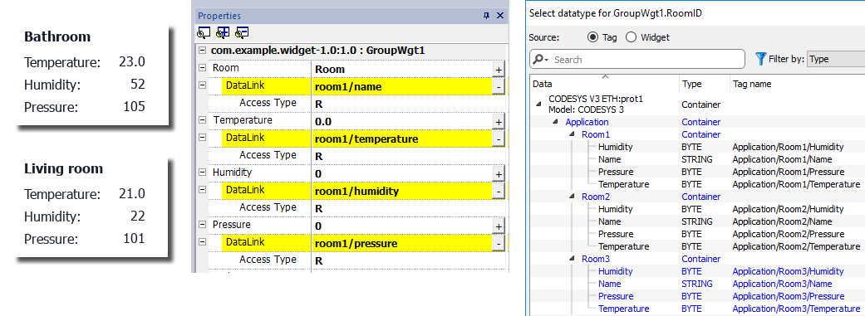Click the plus button on the Pressure row
Viewport: 865px width, 316px height.
pos(499,226)
